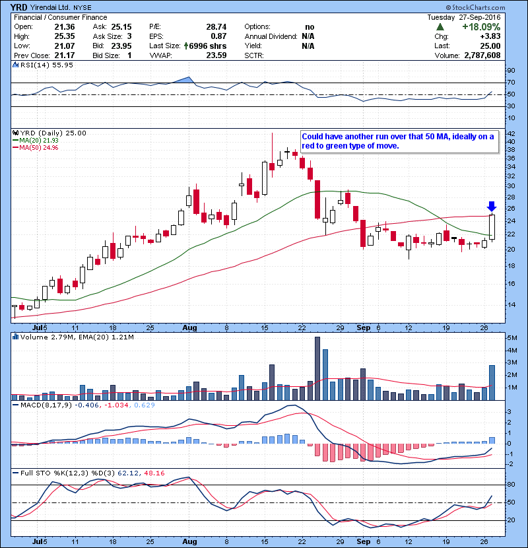Click the latest tall white candlestick for Sep 27
The height and width of the screenshot is (548, 528).
(492, 227)
